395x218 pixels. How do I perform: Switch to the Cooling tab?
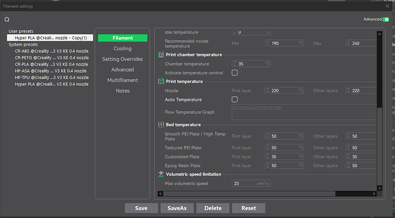[123, 49]
